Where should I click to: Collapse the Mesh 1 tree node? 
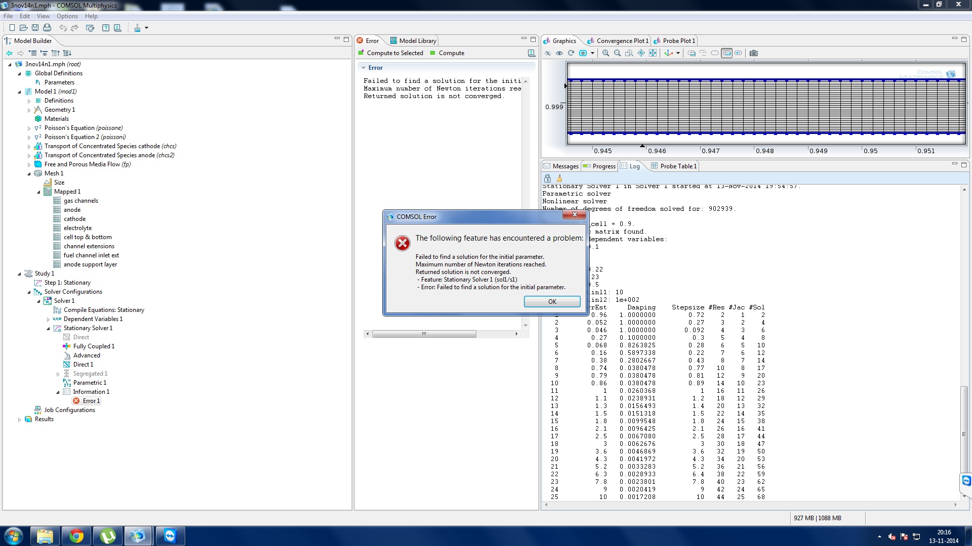pyautogui.click(x=29, y=173)
